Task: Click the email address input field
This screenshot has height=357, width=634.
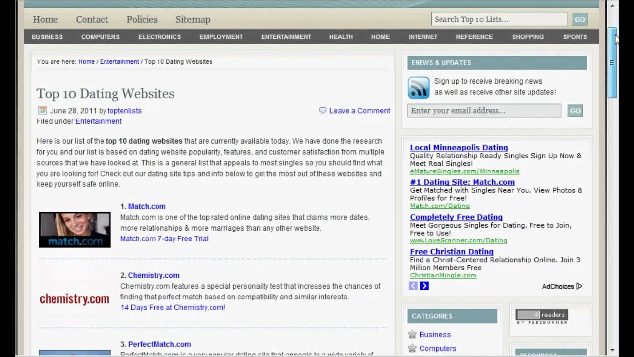Action: [484, 110]
